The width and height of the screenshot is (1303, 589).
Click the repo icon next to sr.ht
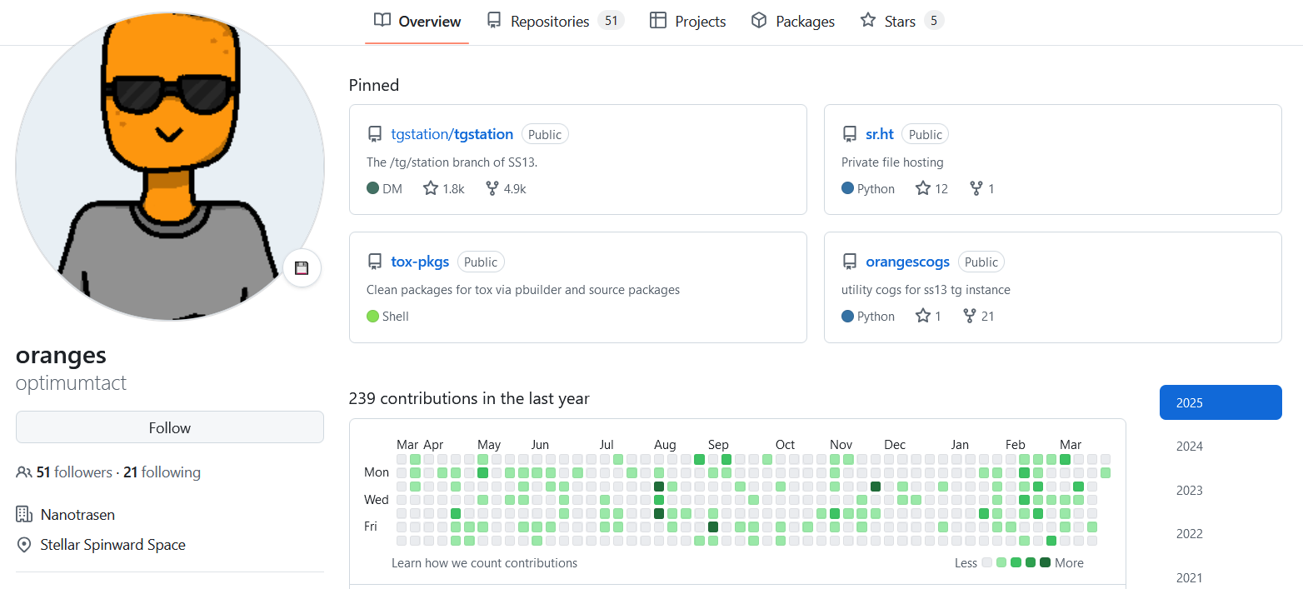pos(850,134)
